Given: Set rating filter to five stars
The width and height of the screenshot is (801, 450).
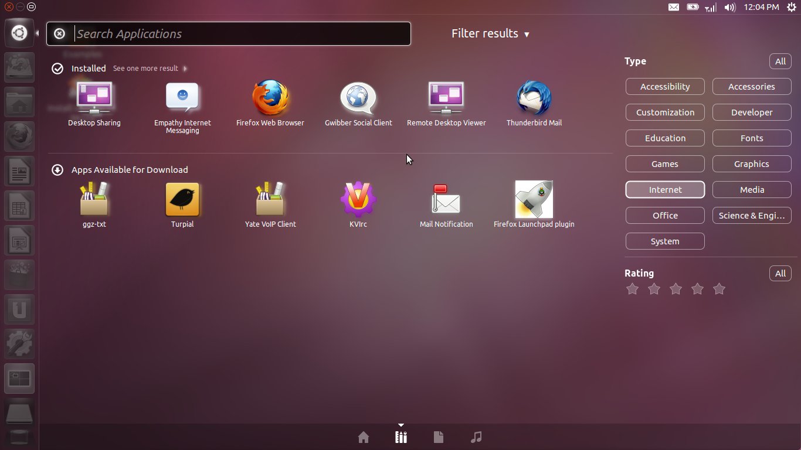Looking at the screenshot, I should [x=719, y=289].
